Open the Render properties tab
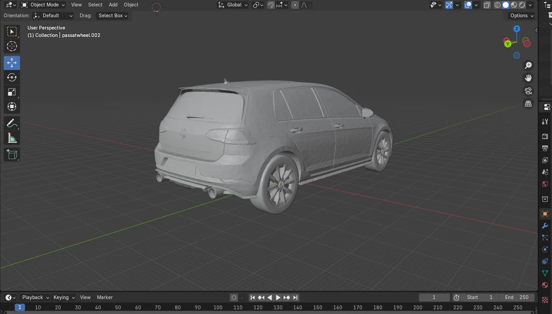This screenshot has width=552, height=314. tap(545, 136)
